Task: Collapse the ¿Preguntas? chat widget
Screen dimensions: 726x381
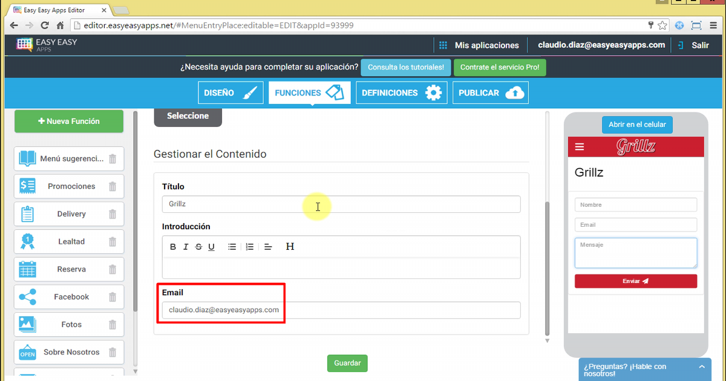Action: coord(701,367)
